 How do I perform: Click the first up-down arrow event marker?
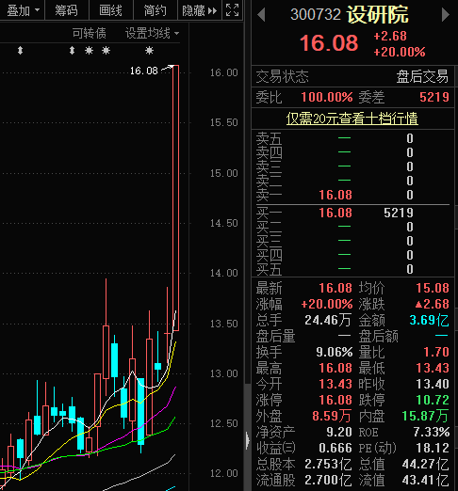click(x=20, y=51)
